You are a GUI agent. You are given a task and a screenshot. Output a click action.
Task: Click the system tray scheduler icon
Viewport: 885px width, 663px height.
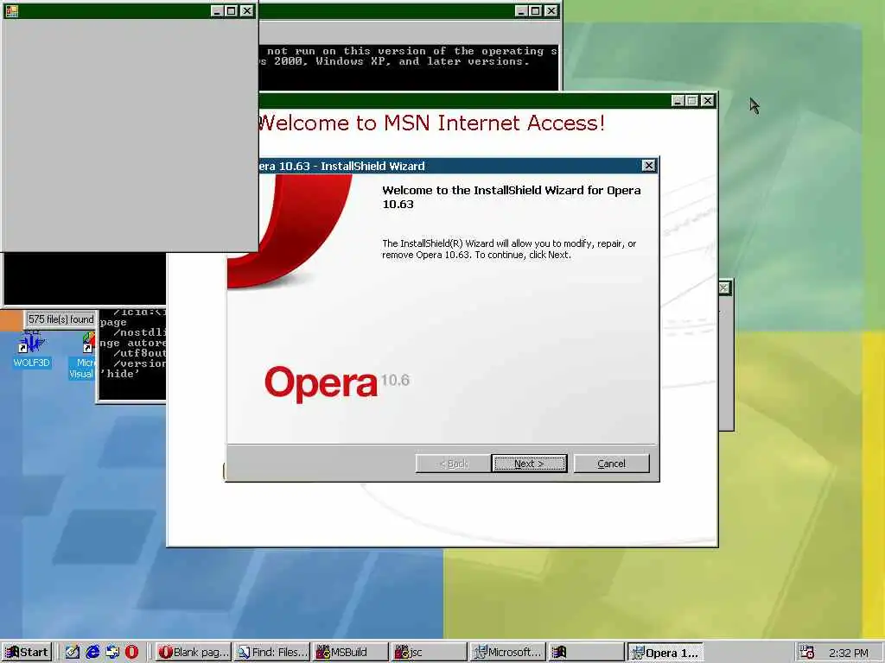pos(807,652)
